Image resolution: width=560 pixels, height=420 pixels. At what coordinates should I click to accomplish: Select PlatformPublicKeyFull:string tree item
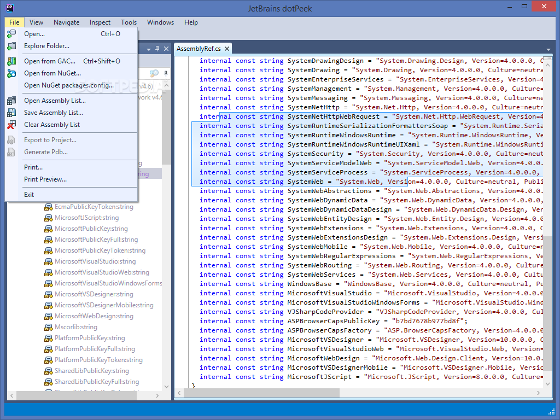[95, 349]
